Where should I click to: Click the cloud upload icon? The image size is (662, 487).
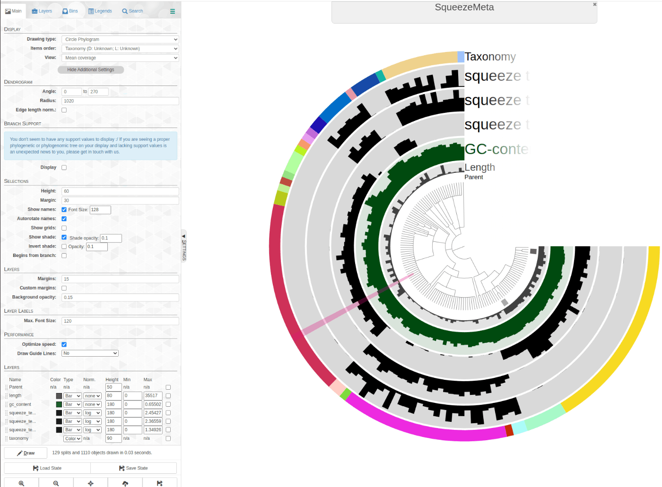point(125,483)
